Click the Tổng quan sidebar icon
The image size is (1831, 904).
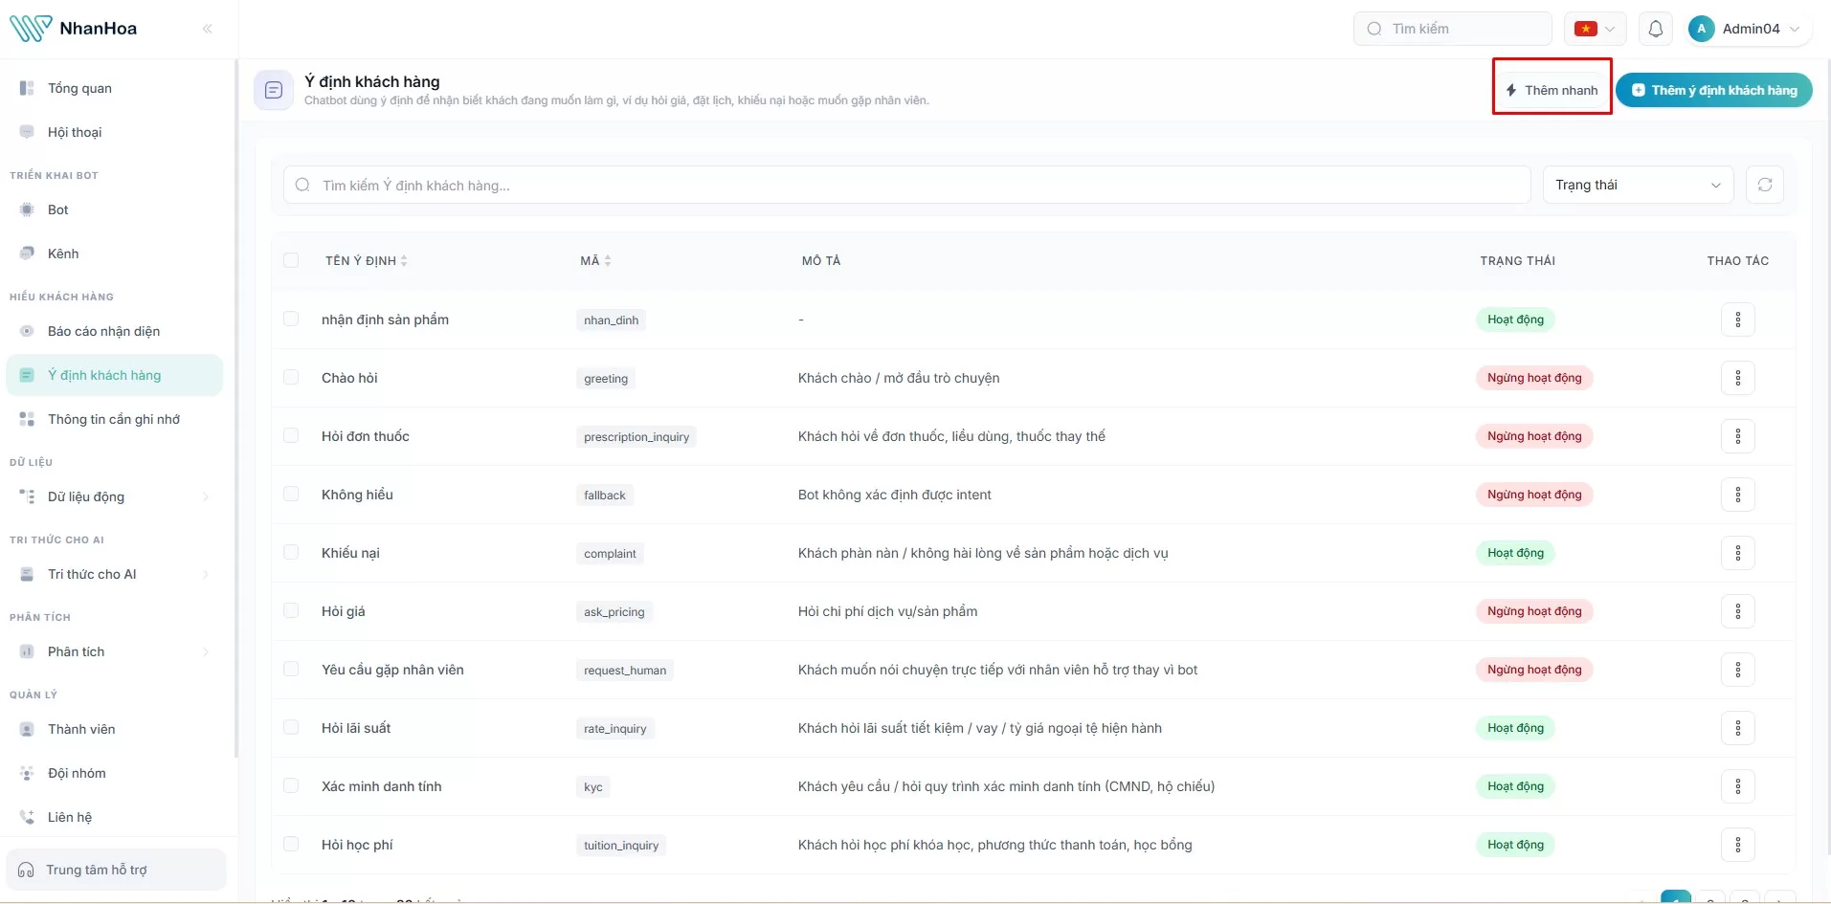pos(27,88)
